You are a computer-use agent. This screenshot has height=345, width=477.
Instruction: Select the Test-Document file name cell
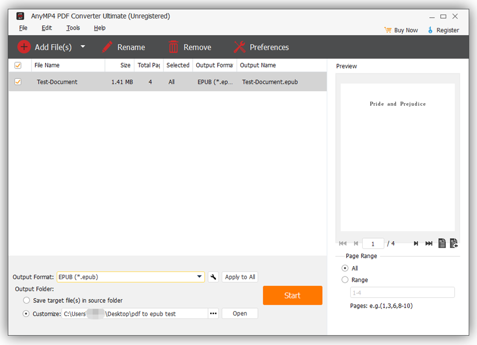[x=57, y=82]
